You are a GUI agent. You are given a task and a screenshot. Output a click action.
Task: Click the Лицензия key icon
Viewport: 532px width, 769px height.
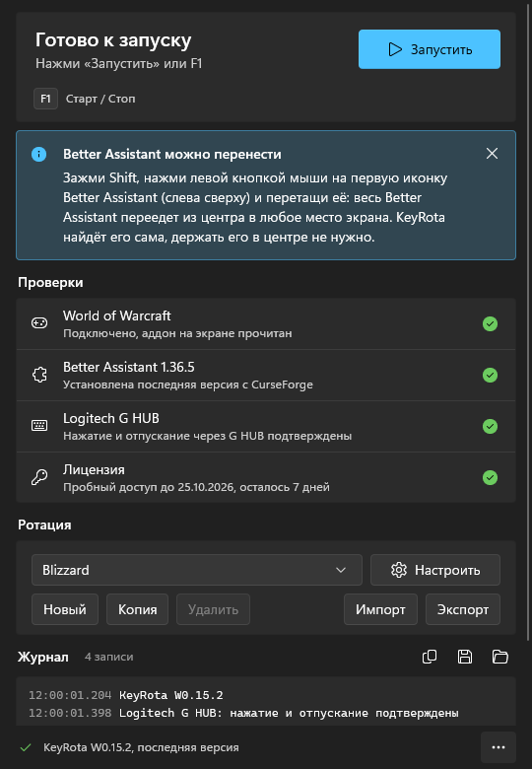point(39,477)
